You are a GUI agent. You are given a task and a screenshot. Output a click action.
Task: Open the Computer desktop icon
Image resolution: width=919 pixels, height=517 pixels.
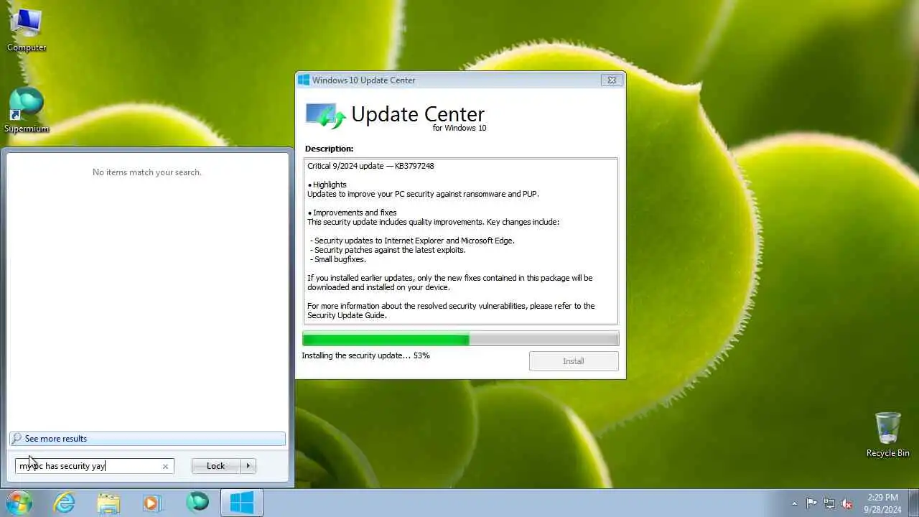pyautogui.click(x=27, y=29)
